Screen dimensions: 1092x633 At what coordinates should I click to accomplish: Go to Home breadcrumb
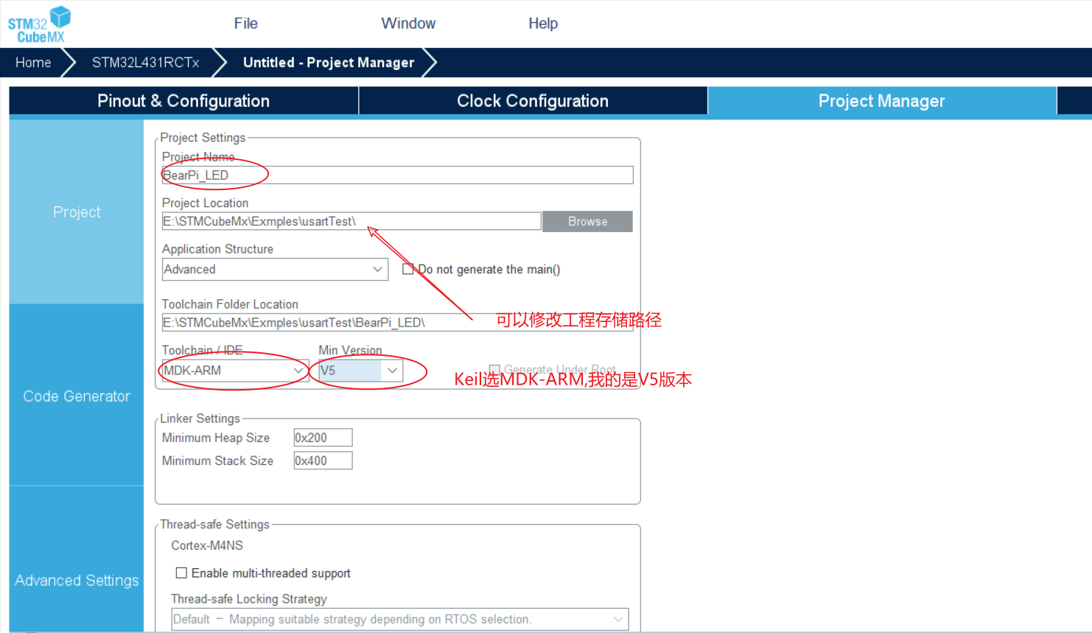click(33, 63)
